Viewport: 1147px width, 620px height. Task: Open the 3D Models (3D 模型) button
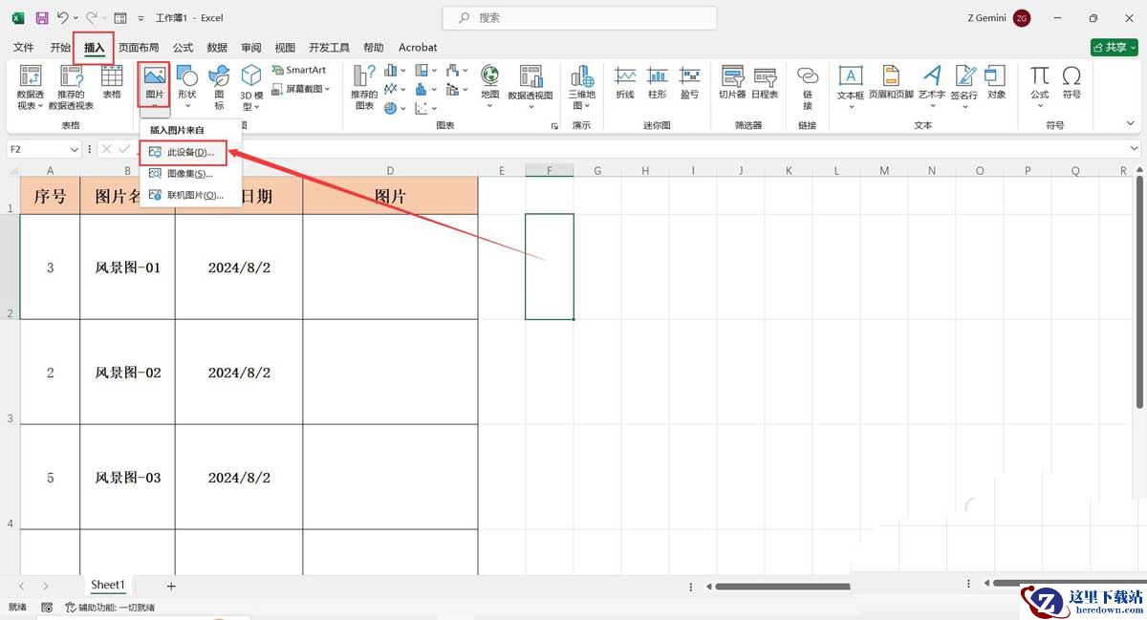(251, 88)
